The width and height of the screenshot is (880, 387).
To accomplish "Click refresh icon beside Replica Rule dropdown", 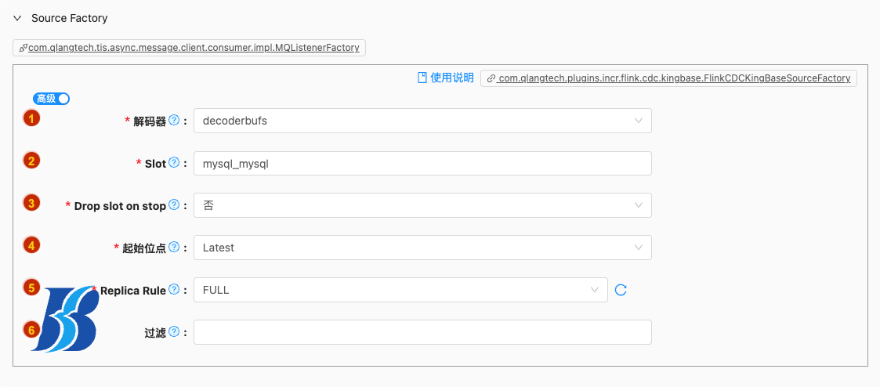I will (621, 290).
